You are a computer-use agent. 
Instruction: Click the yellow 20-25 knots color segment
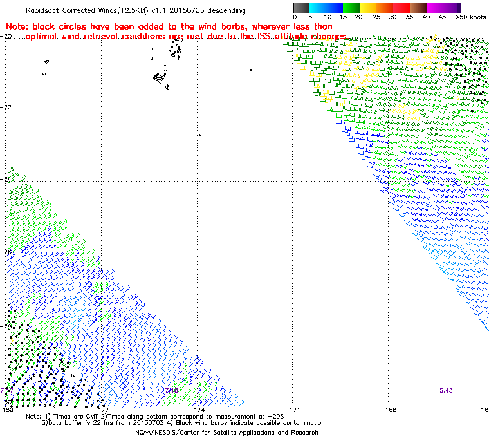pos(368,8)
